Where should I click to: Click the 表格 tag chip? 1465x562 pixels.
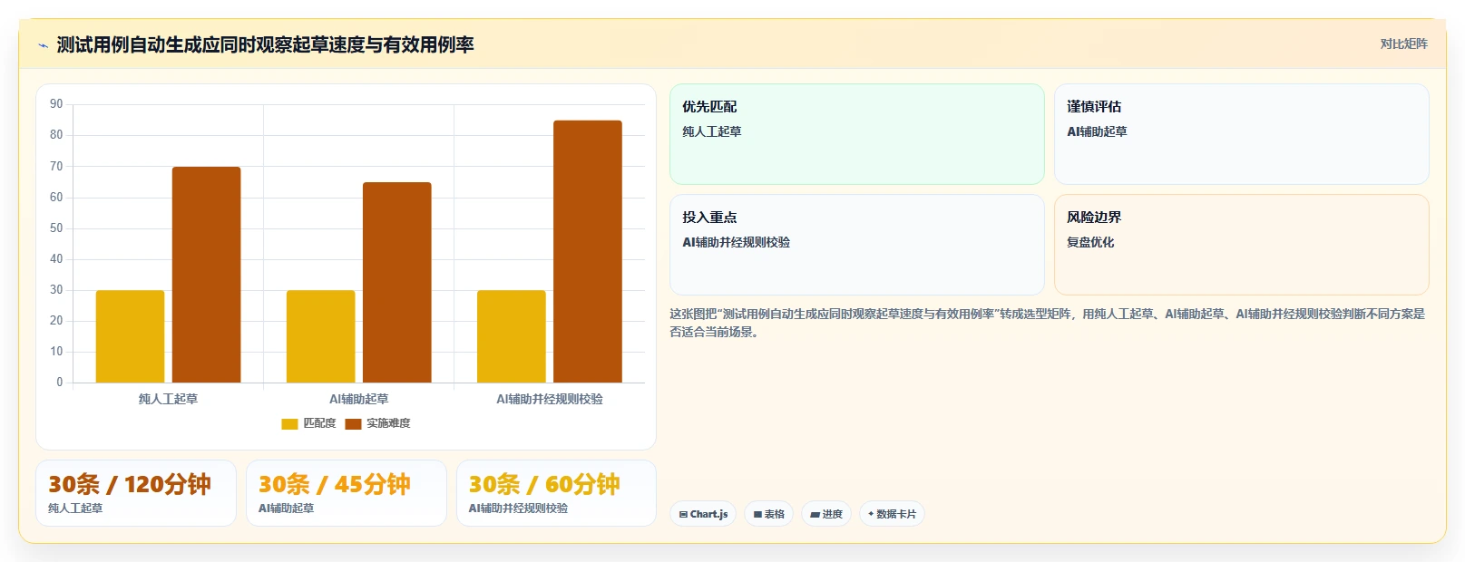tap(768, 514)
